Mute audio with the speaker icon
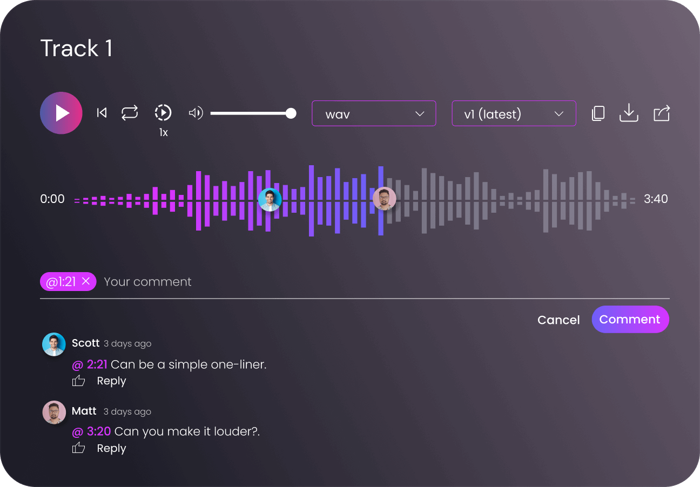The height and width of the screenshot is (487, 700). pyautogui.click(x=196, y=113)
